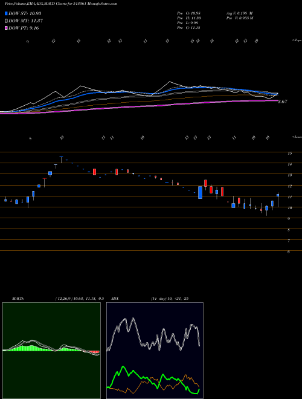Screen dimensions: 302x399
Task: Click the 'Pre L: 9.98' value
Action: coord(188,23)
